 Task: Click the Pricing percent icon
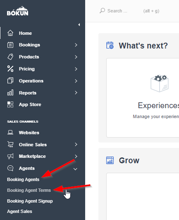click(10, 69)
